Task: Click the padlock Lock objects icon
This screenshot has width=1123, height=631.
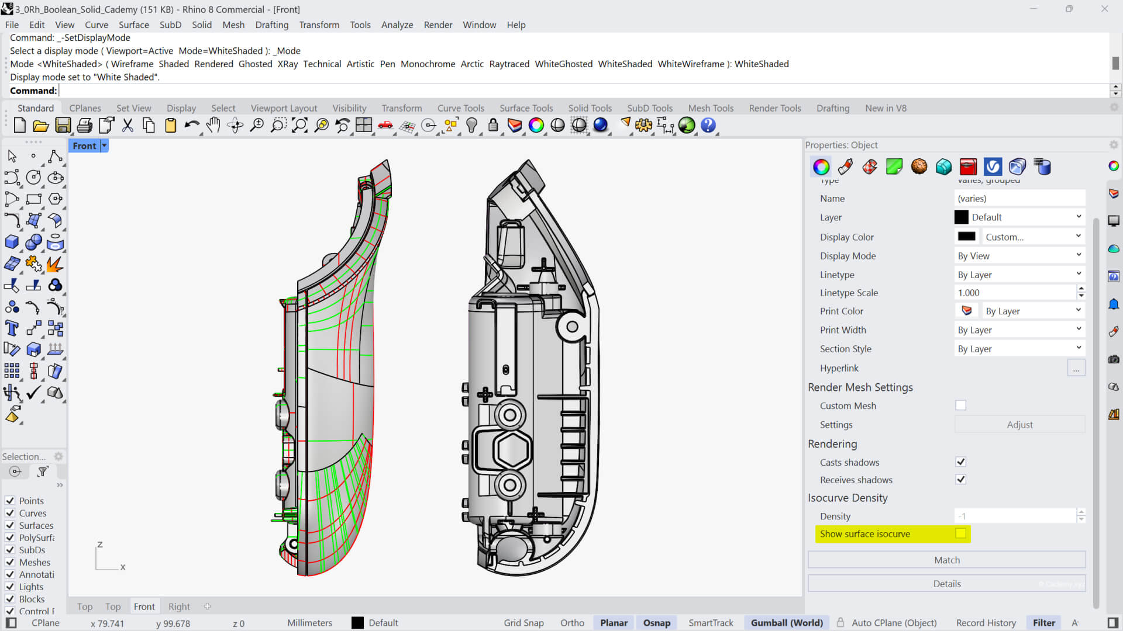Action: [x=493, y=125]
